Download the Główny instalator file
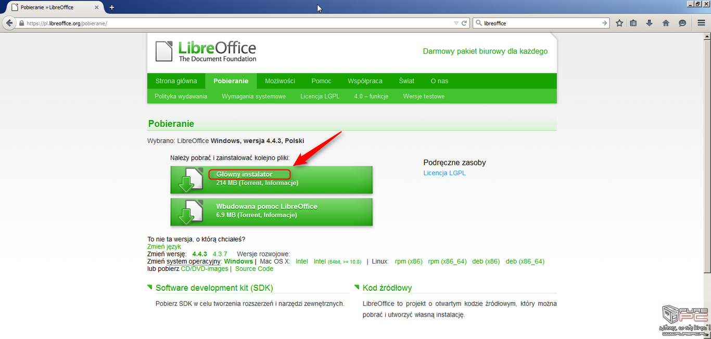The image size is (711, 339). pos(272,180)
